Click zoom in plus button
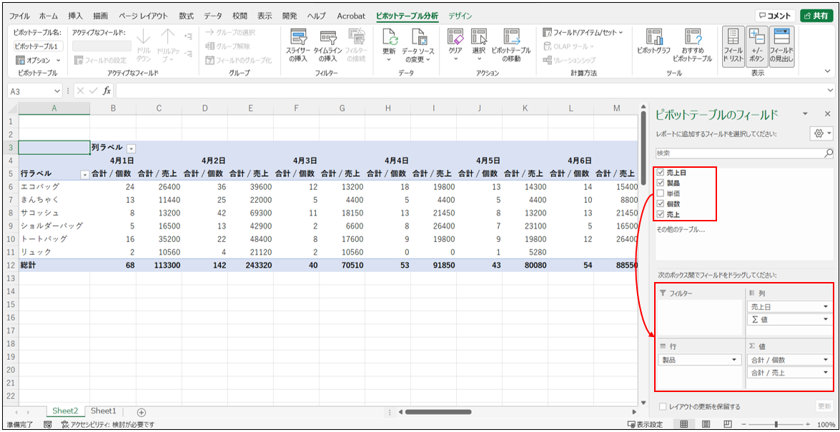 pos(809,425)
